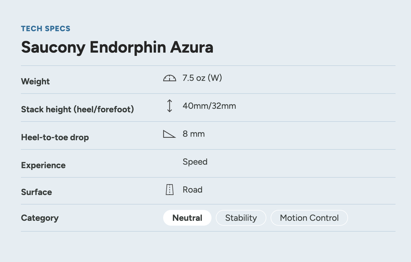The width and height of the screenshot is (411, 262).
Task: Select the Stability category pill
Action: [241, 218]
